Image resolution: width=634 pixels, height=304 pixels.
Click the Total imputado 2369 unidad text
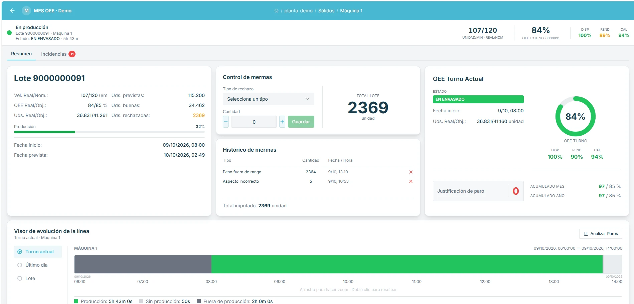[255, 206]
